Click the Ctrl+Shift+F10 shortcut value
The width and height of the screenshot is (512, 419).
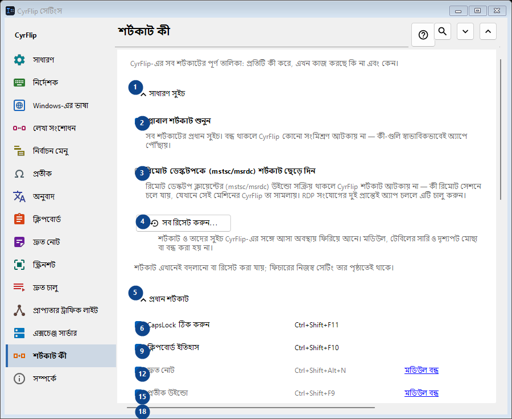pos(316,347)
